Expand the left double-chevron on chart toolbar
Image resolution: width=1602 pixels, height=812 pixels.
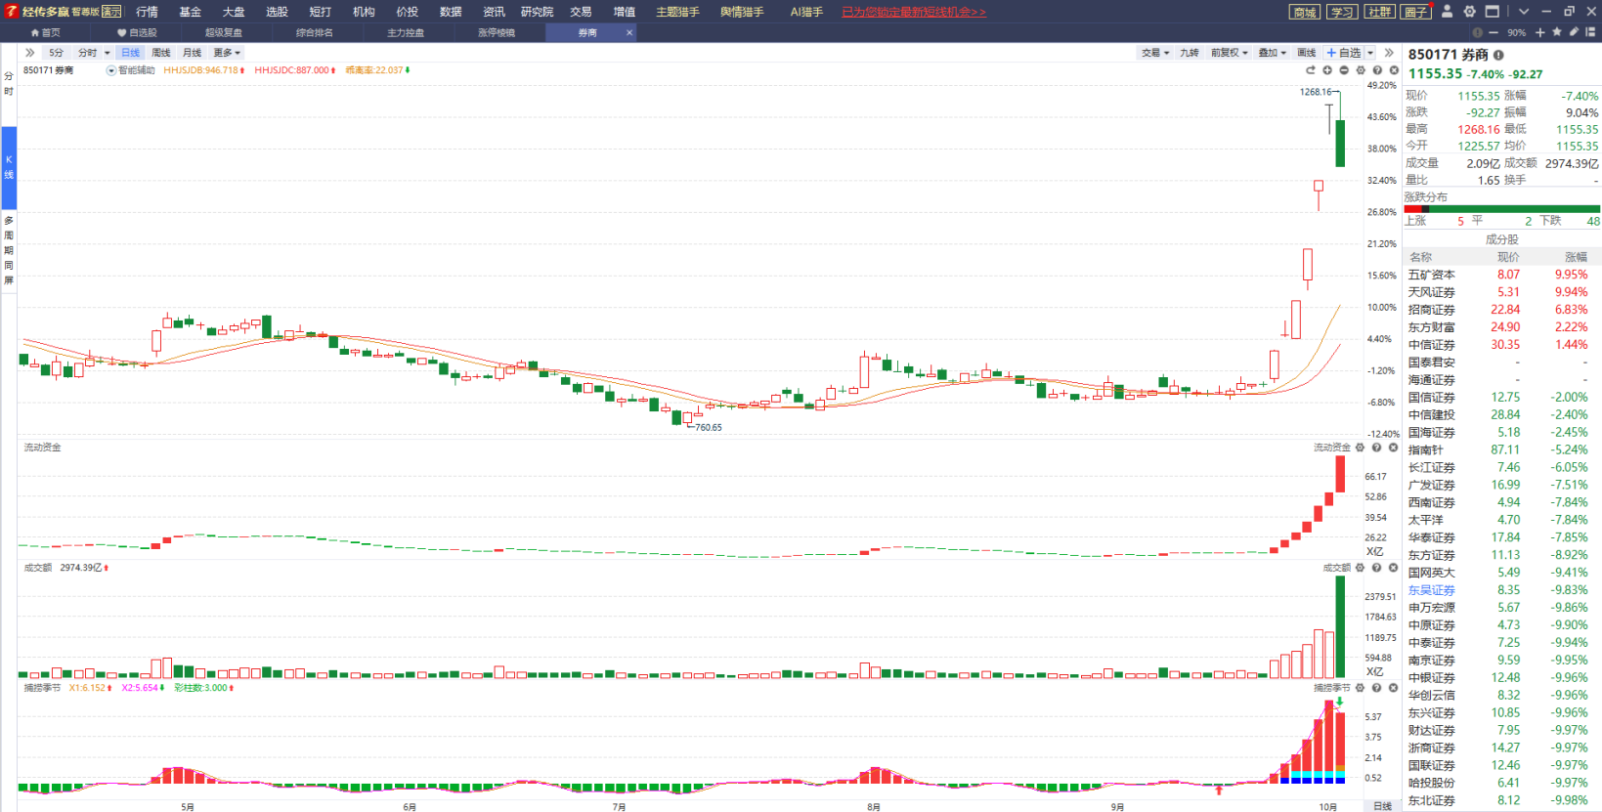click(30, 53)
